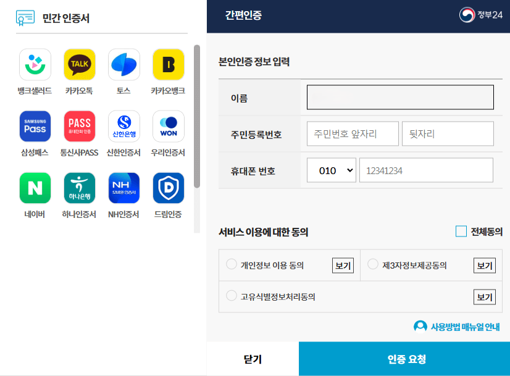This screenshot has width=510, height=376.
Task: Select the 개인정보 이용 동의 radio button
Action: 232,264
